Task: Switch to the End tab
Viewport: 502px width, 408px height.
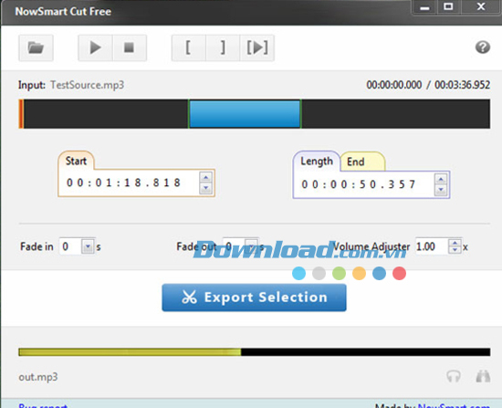Action: pos(361,162)
